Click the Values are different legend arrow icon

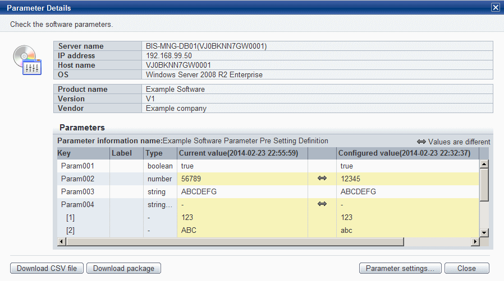point(421,142)
